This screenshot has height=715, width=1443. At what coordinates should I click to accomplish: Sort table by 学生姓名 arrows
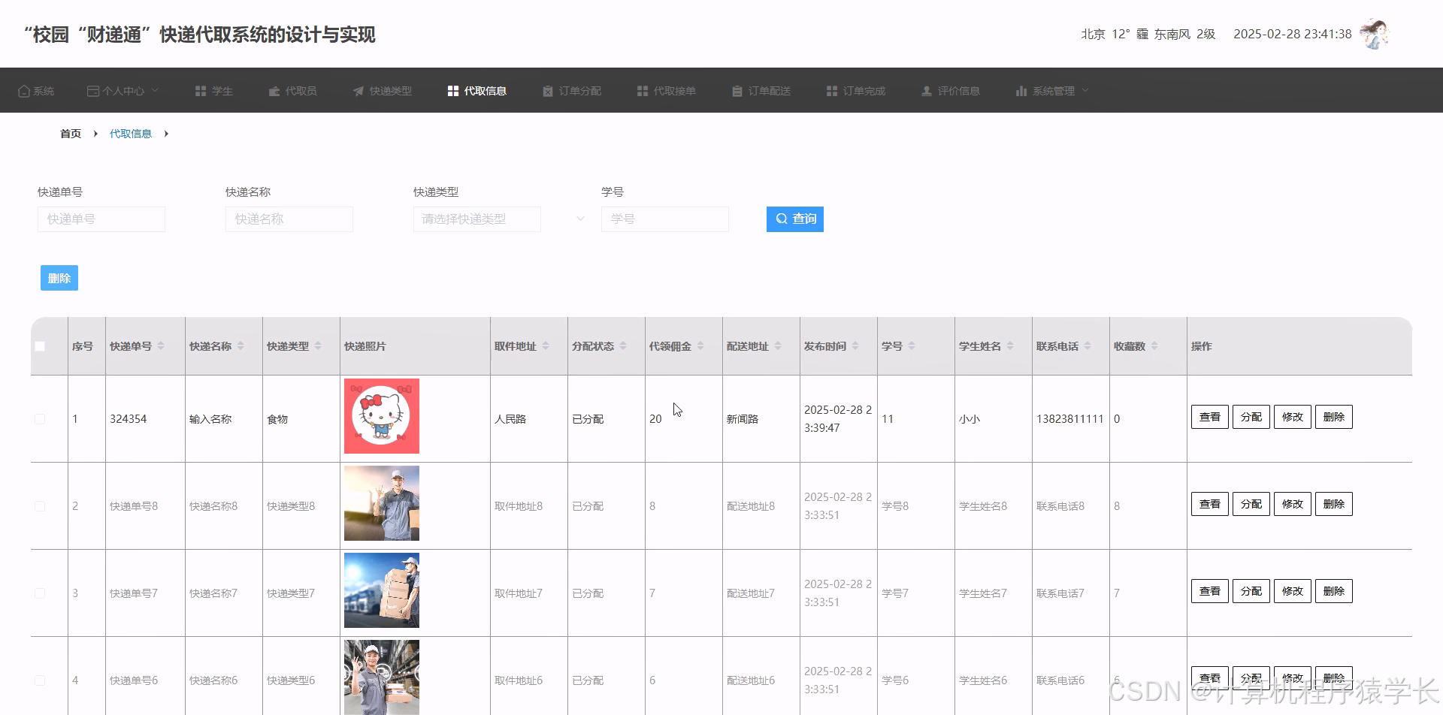click(1010, 346)
